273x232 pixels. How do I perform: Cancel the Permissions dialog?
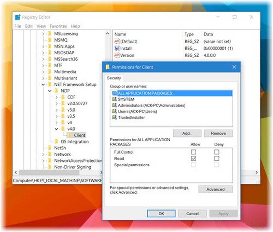click(192, 213)
